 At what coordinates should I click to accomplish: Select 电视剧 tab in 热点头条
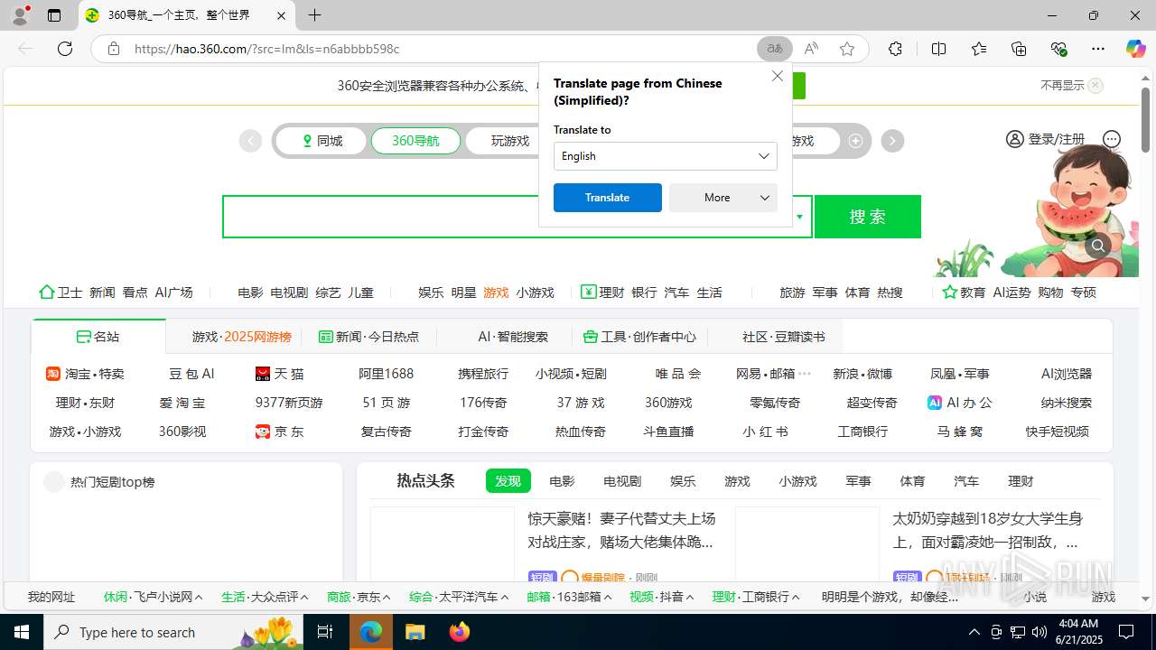[x=622, y=481]
